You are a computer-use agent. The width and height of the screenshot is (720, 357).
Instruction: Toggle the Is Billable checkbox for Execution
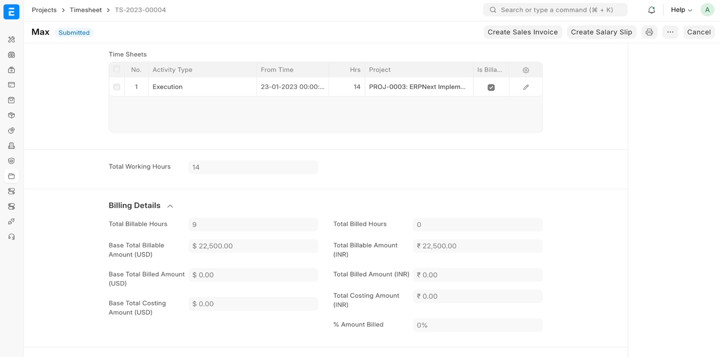491,87
